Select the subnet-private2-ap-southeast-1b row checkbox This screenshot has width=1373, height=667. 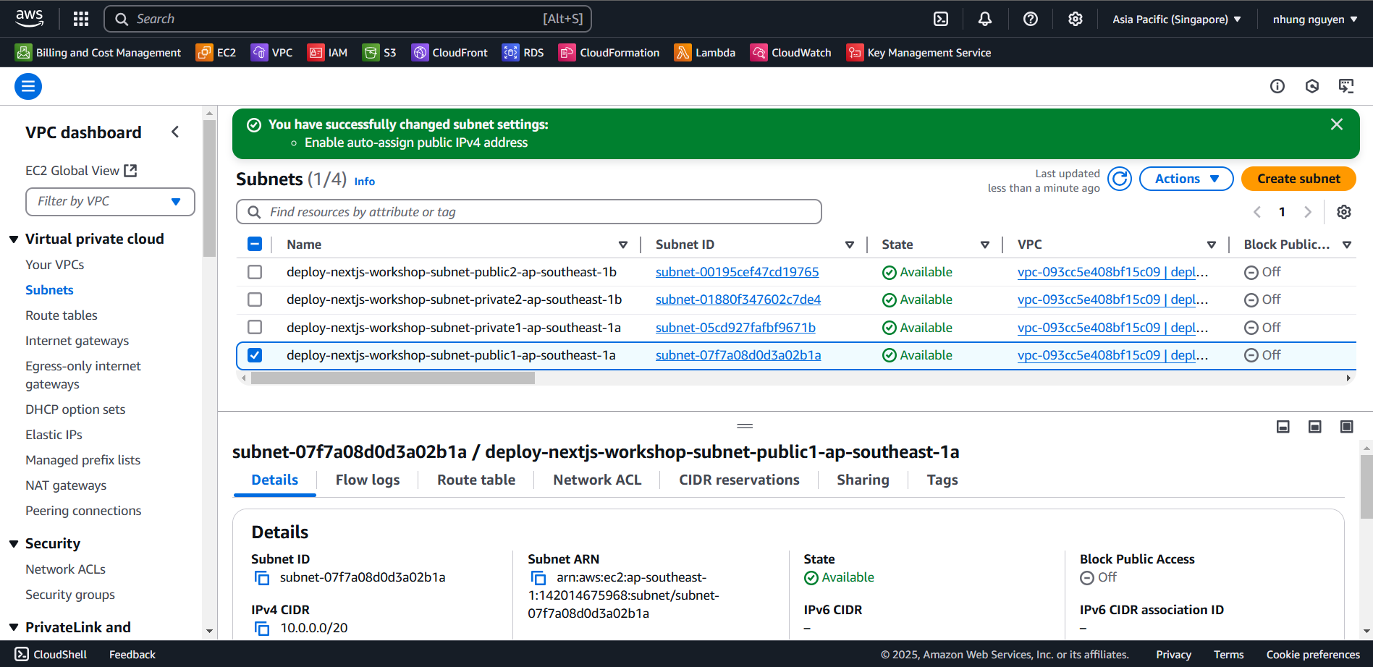255,299
